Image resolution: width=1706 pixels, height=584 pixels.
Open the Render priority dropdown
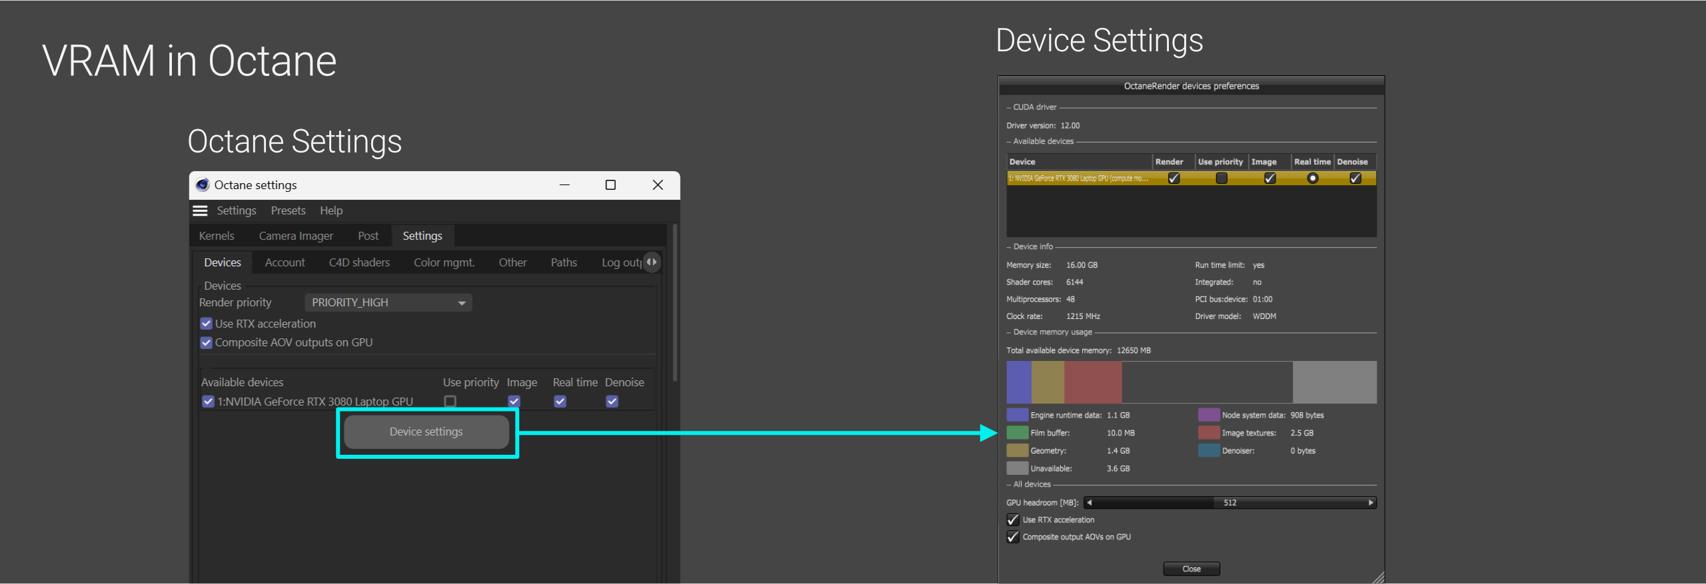[x=388, y=303]
